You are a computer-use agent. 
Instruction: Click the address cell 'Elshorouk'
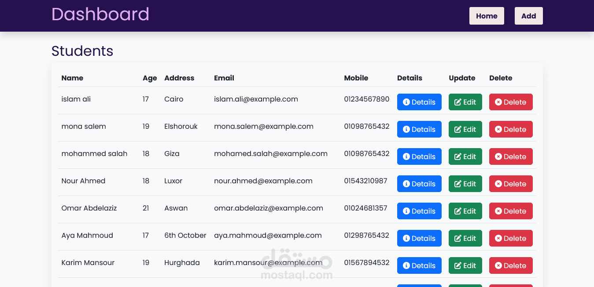pyautogui.click(x=181, y=126)
